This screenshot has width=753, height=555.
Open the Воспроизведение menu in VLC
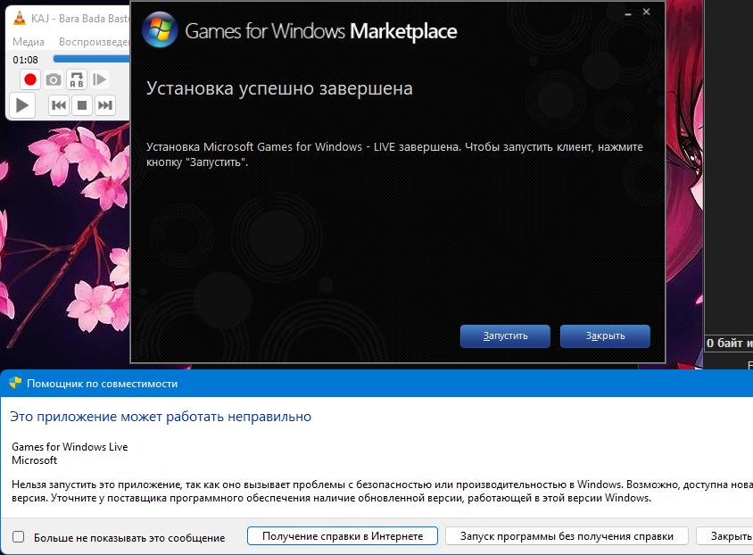tap(94, 42)
